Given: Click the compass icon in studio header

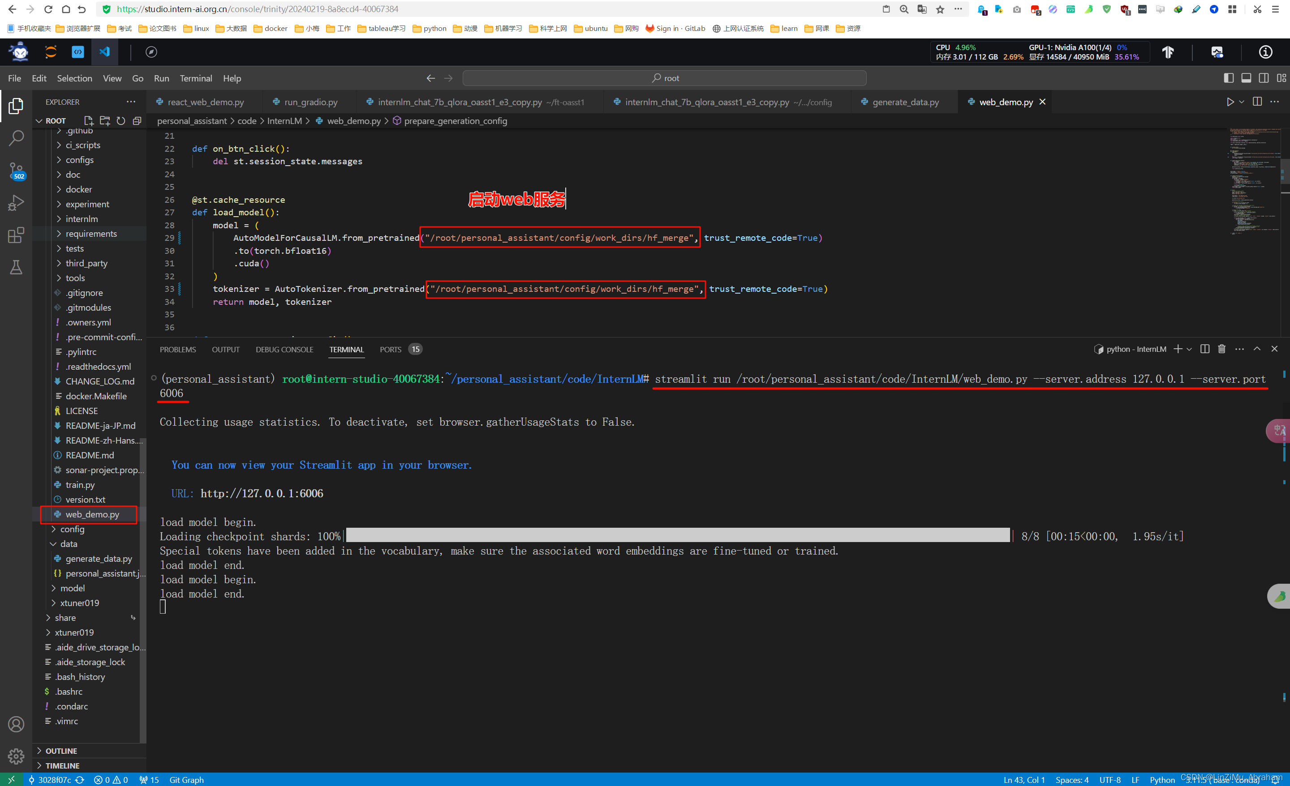Looking at the screenshot, I should coord(151,52).
